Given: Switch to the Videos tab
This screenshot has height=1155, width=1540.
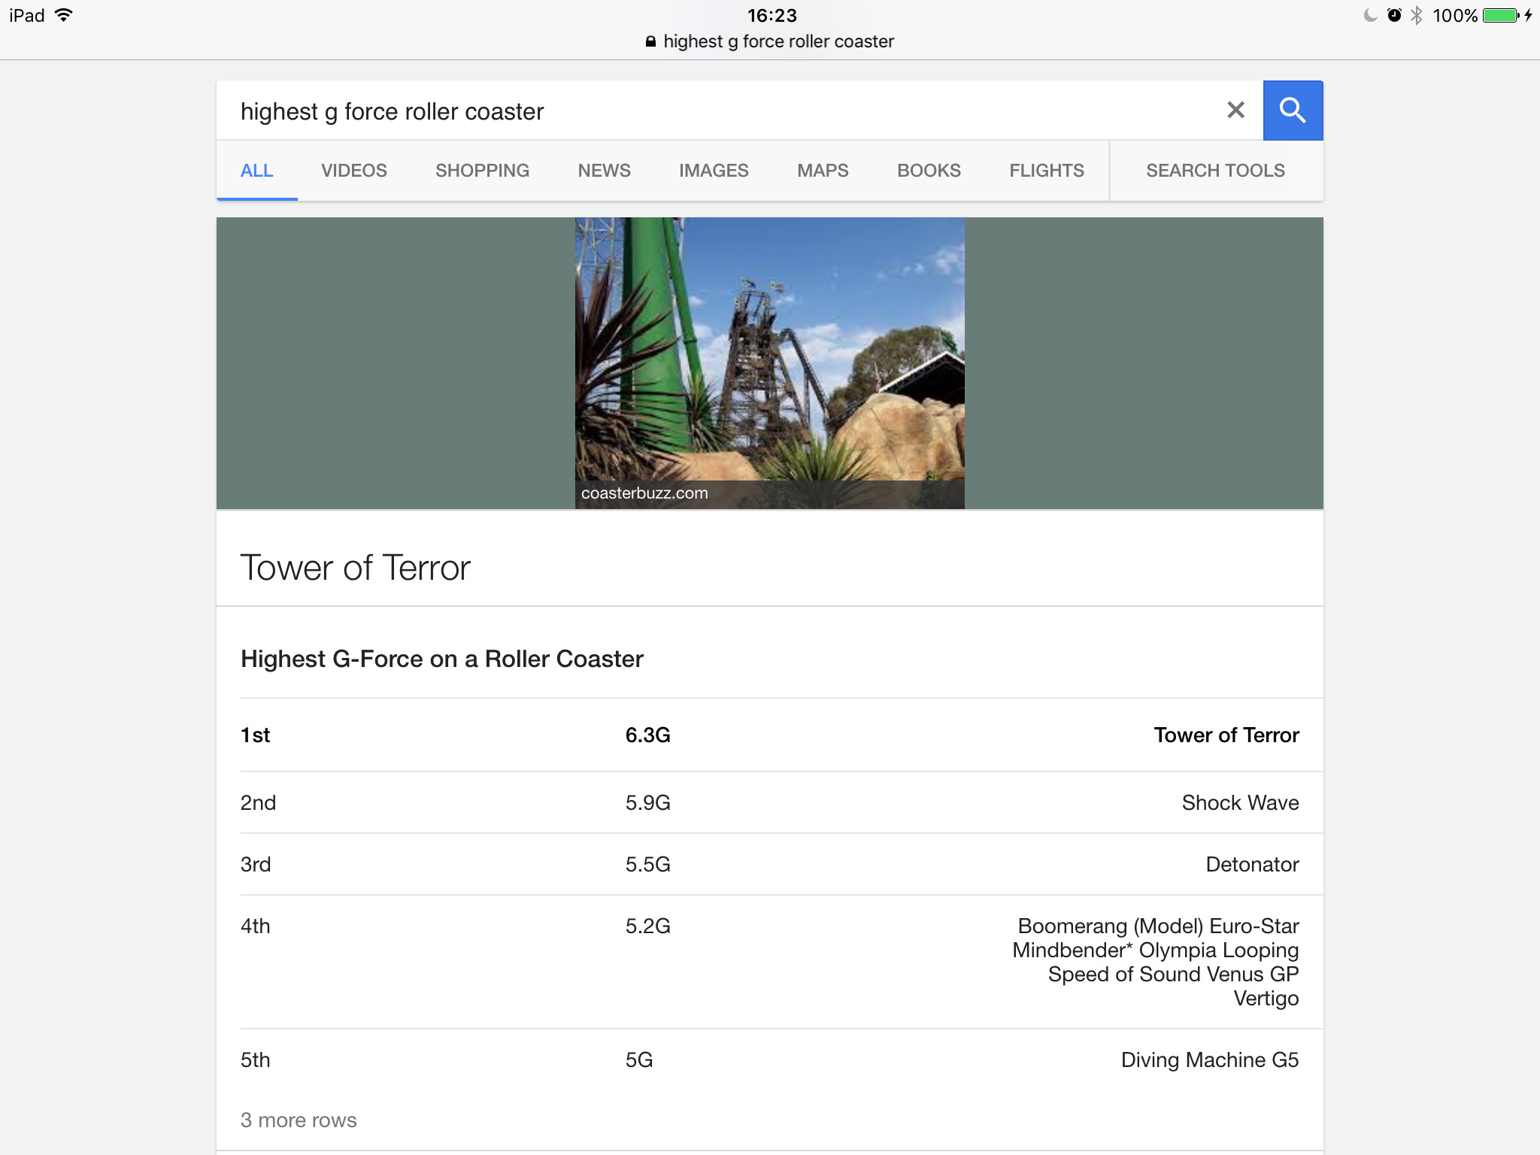Looking at the screenshot, I should [x=353, y=171].
